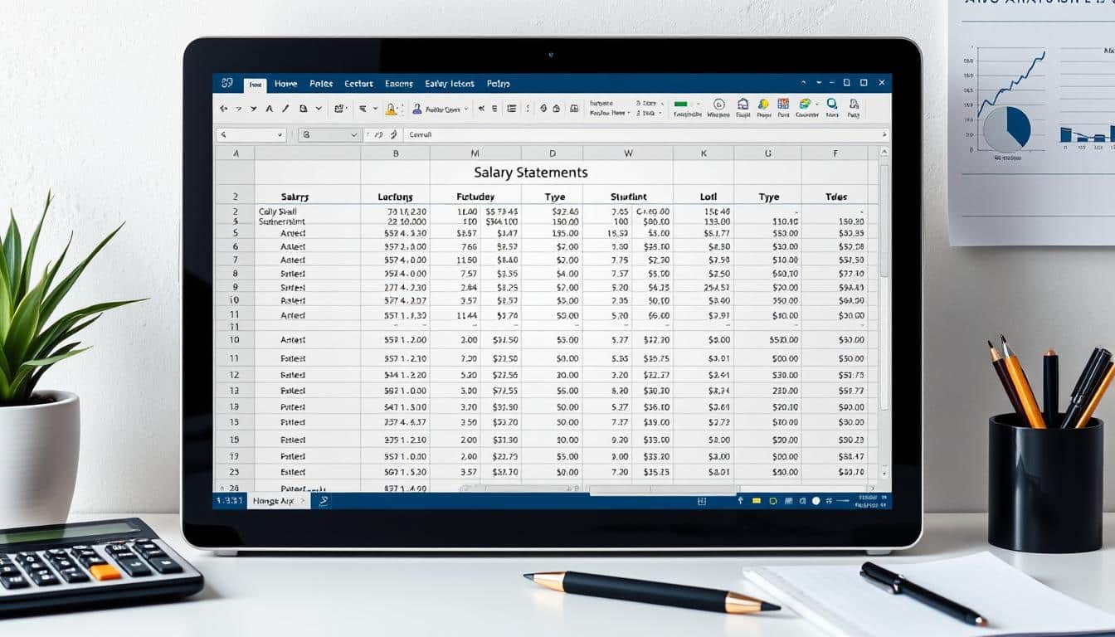Click the picture frame icon in ribbon

[x=574, y=109]
